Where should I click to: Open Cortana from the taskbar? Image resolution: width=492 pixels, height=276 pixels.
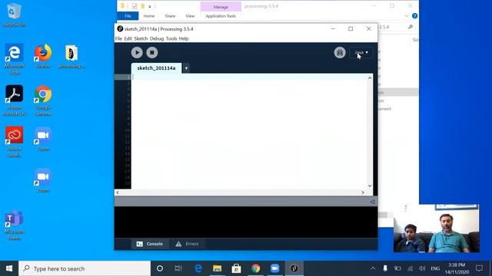pyautogui.click(x=160, y=268)
